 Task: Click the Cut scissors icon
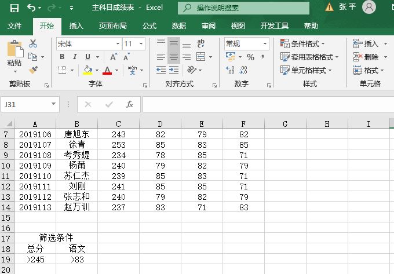[x=33, y=43]
